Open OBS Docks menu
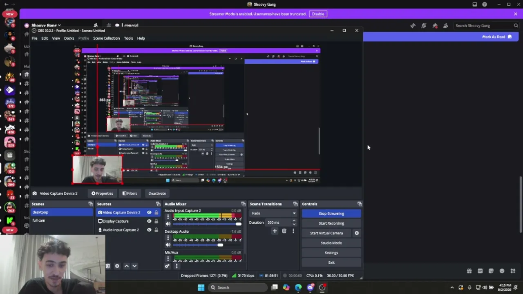Screen dimensions: 523x294 coord(69,38)
